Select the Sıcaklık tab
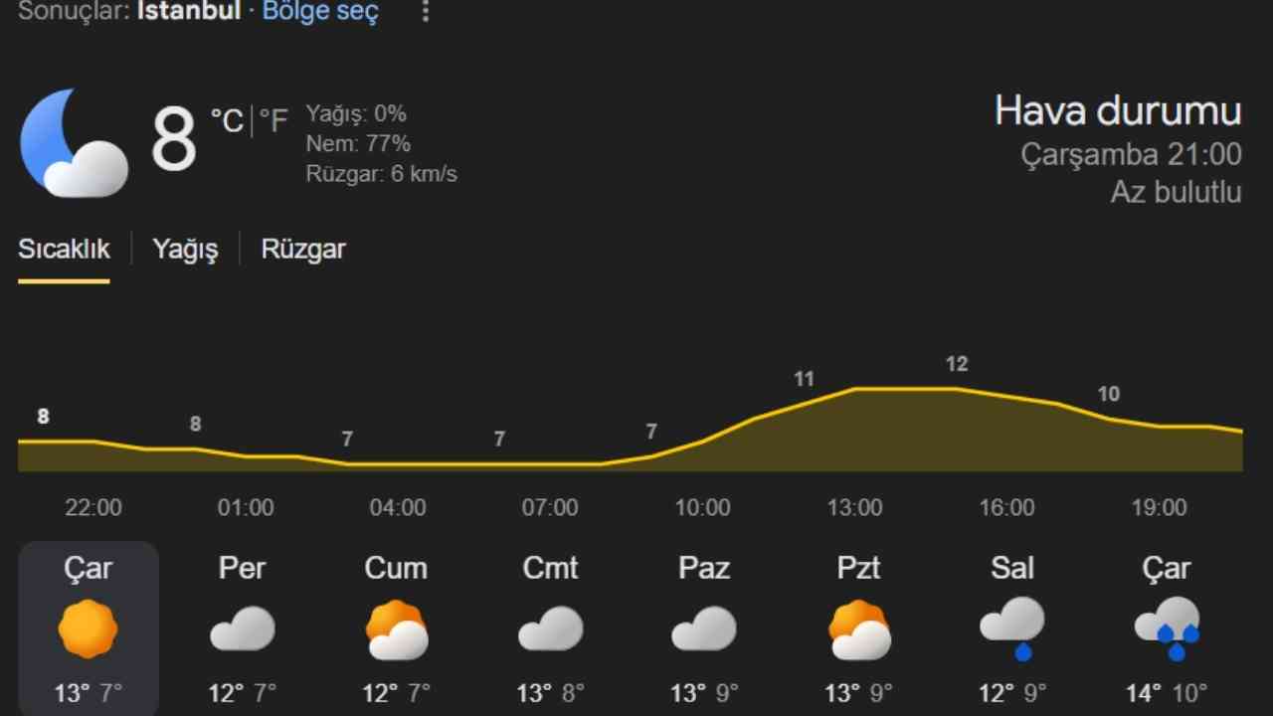 pyautogui.click(x=64, y=249)
